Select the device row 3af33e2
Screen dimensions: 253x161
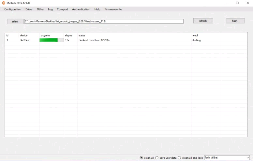click(25, 40)
